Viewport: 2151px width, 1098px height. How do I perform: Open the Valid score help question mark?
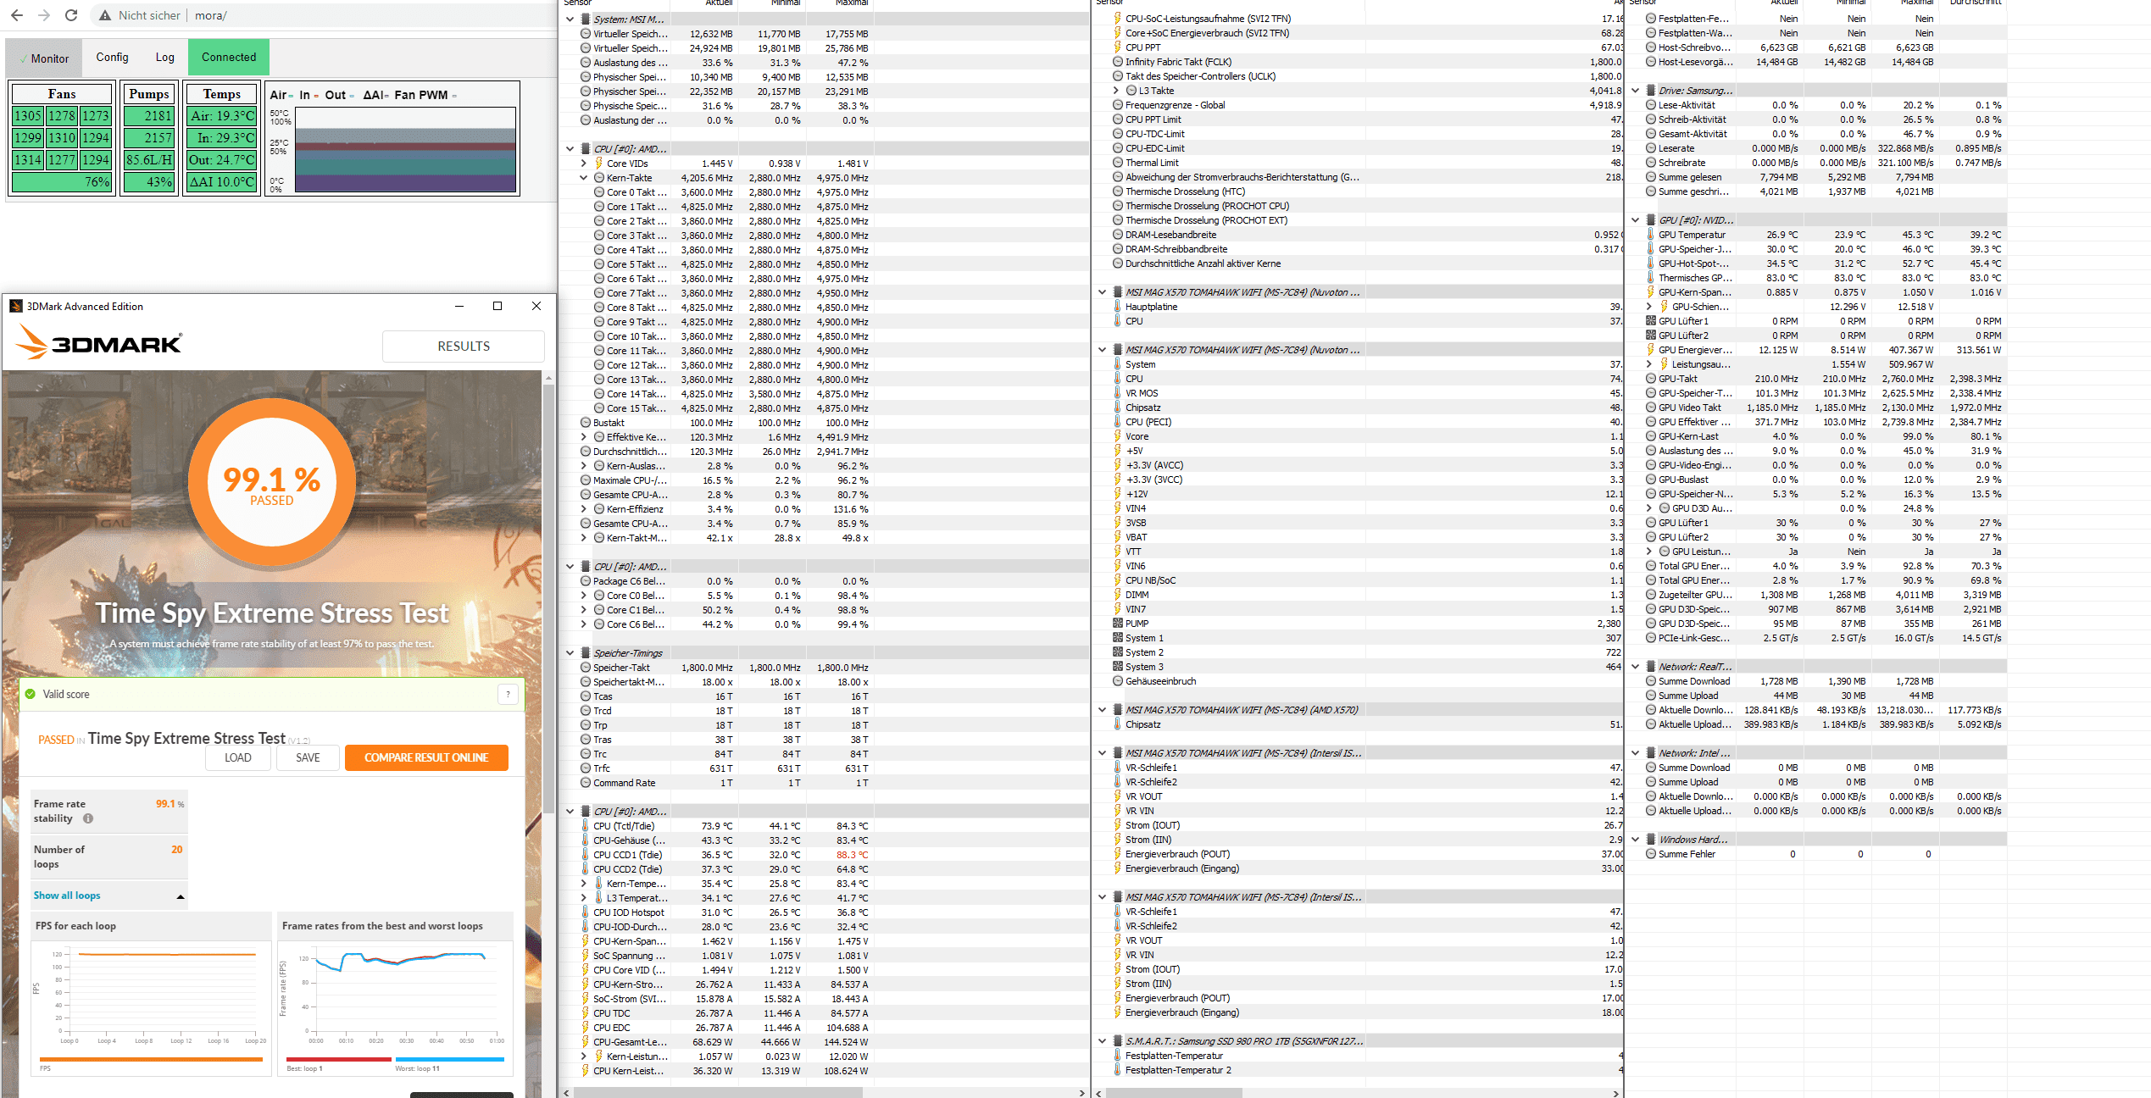coord(508,695)
